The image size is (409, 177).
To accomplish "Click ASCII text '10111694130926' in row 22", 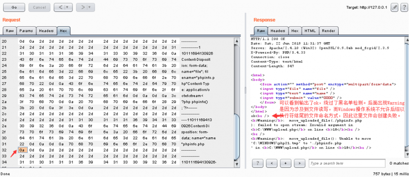I will click(x=197, y=53).
